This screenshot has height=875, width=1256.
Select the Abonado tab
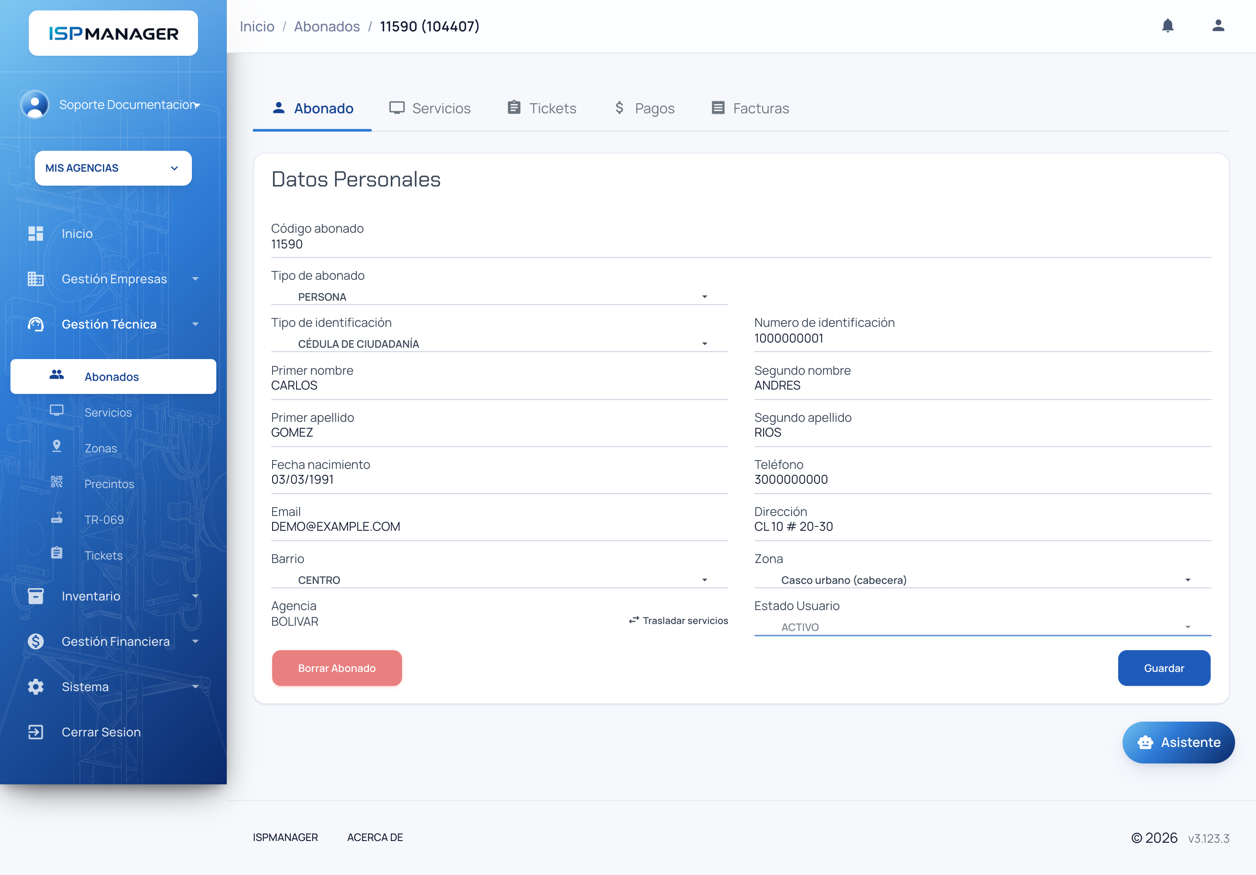[x=312, y=108]
